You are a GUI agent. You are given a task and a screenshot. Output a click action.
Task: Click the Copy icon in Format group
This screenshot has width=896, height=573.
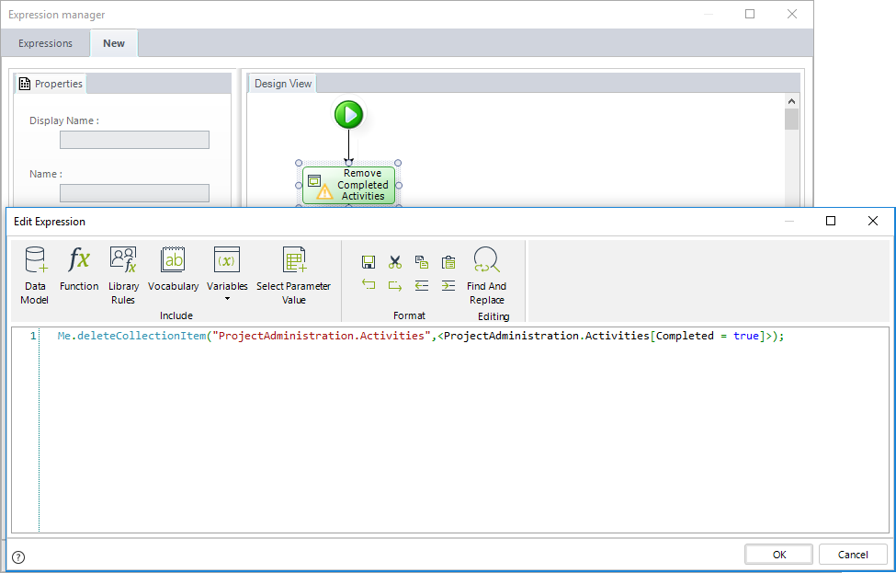tap(421, 262)
